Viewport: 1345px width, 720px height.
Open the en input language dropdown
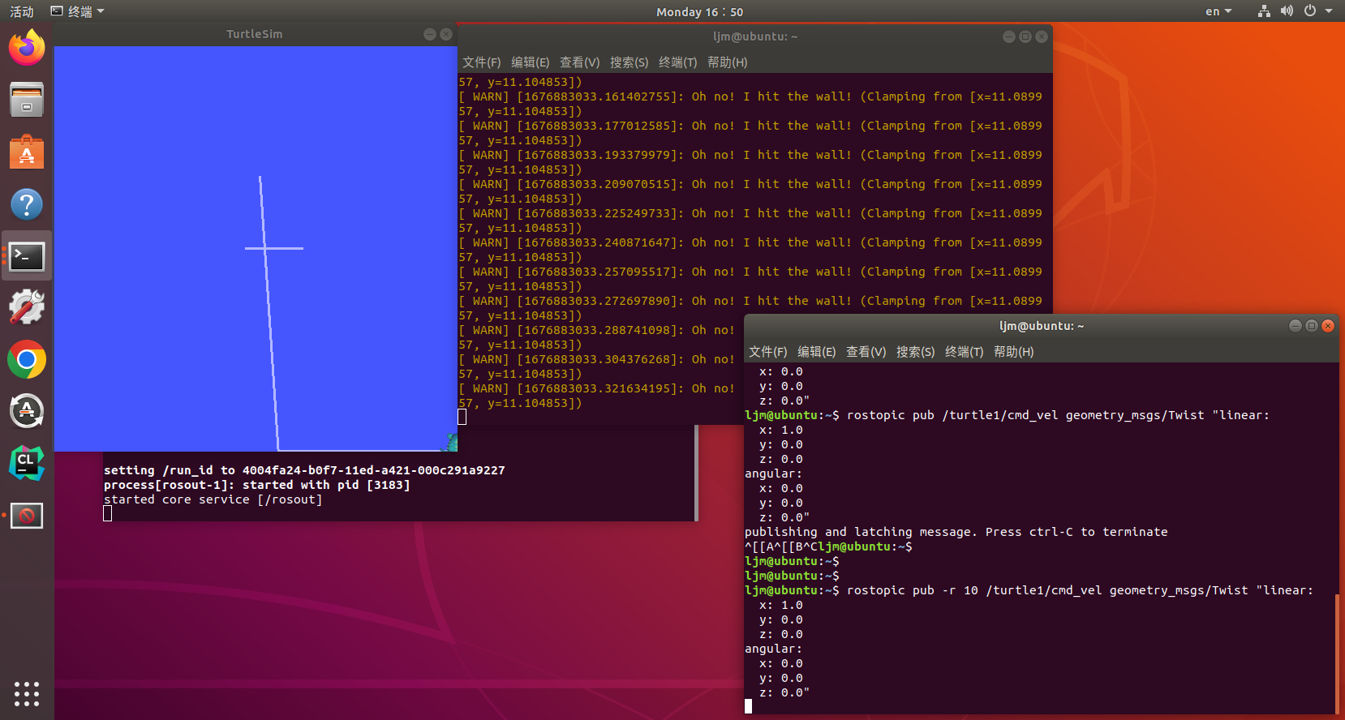pyautogui.click(x=1218, y=11)
